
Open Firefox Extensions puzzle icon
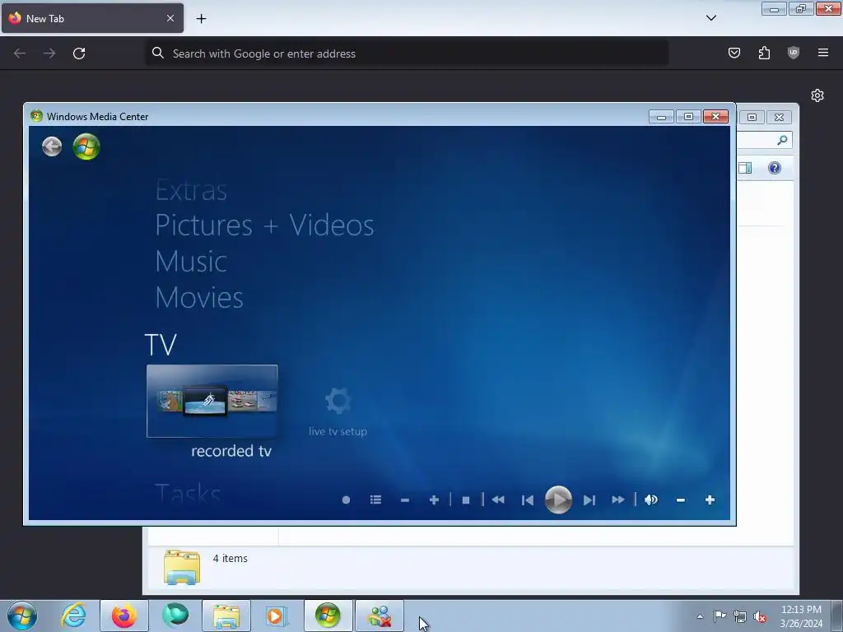[x=764, y=53]
